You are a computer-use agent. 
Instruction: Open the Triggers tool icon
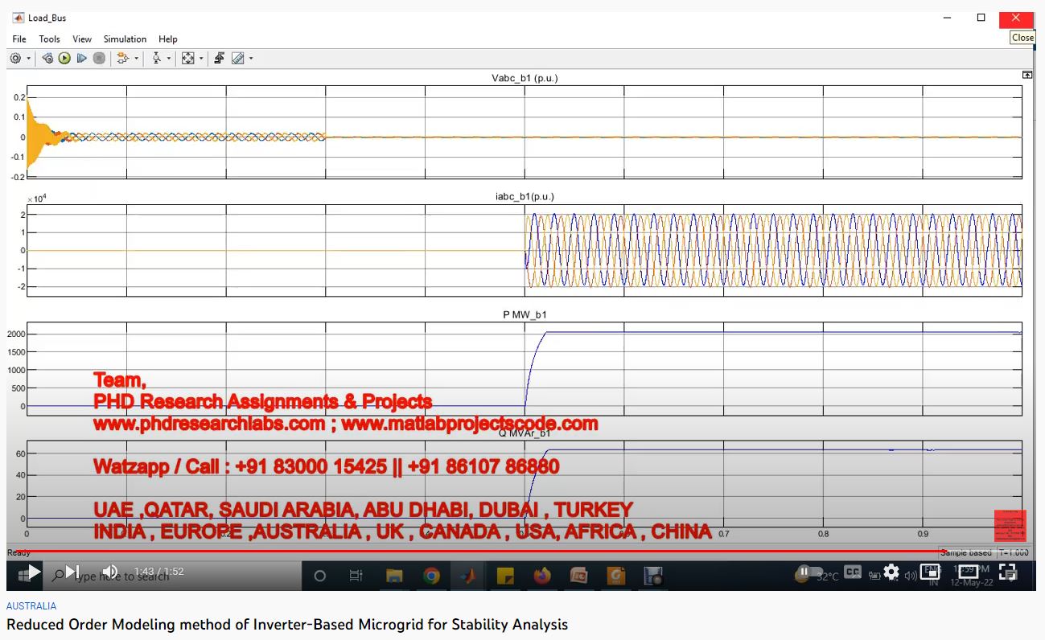coord(157,59)
